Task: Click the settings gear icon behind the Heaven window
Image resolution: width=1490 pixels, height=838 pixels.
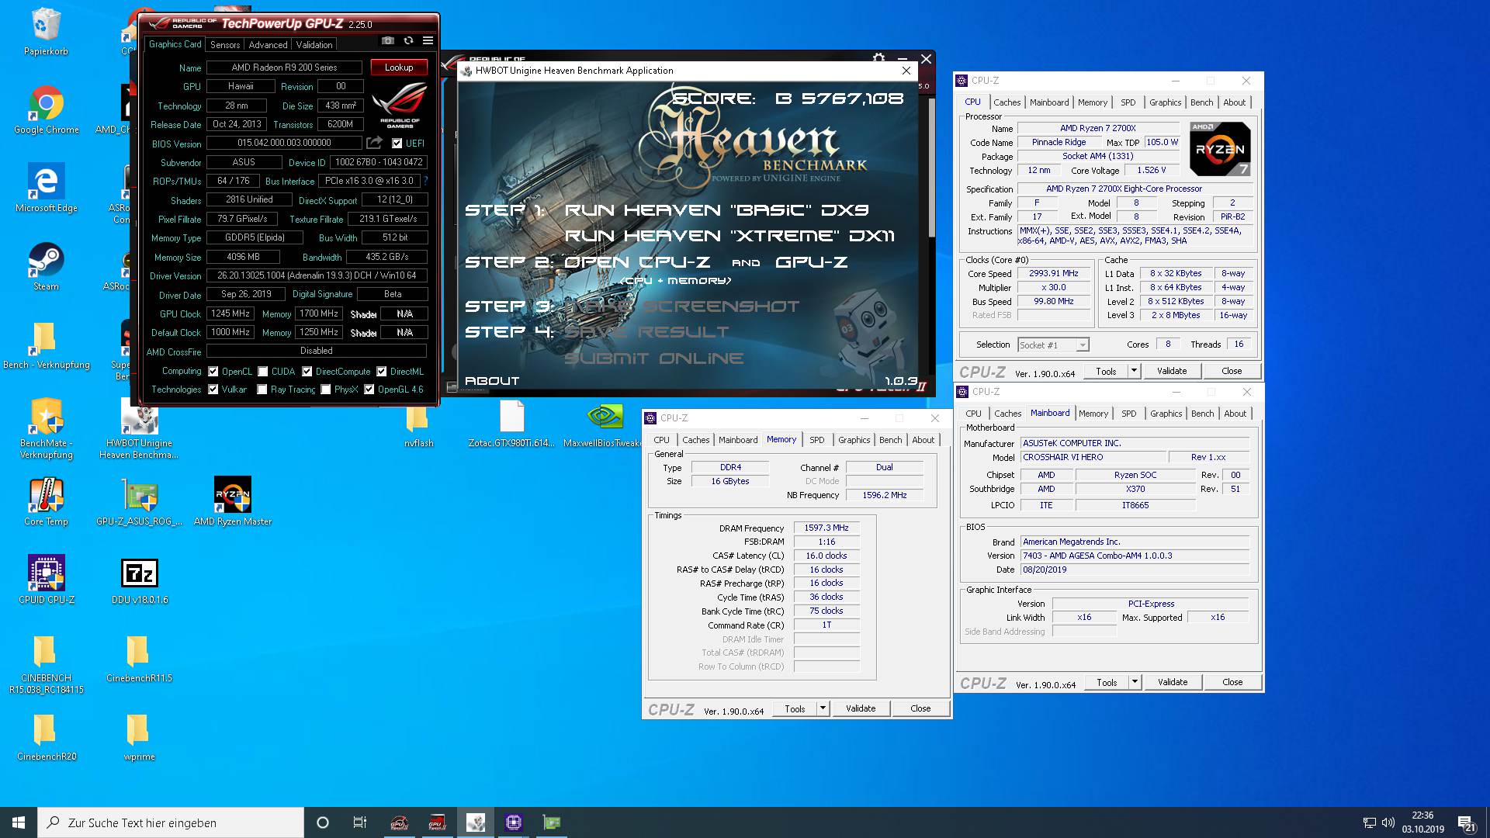Action: pos(878,57)
